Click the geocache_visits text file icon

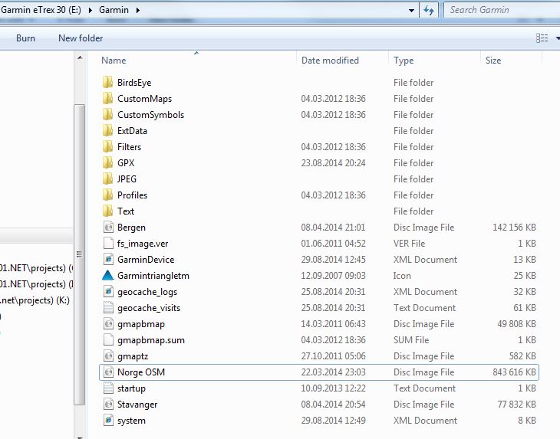(x=108, y=307)
